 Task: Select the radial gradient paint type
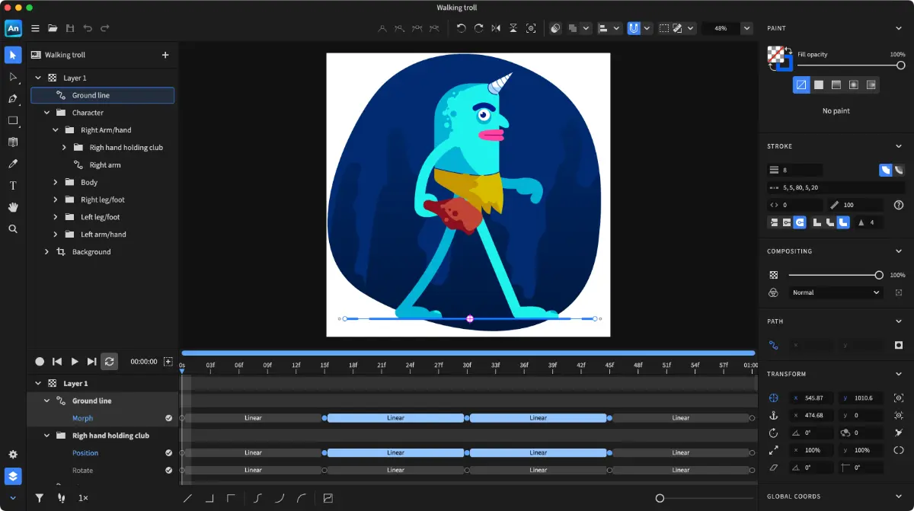(854, 85)
